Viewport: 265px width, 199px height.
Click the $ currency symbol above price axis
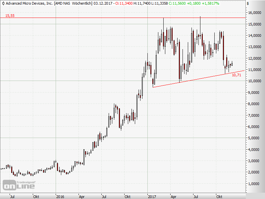(247, 3)
